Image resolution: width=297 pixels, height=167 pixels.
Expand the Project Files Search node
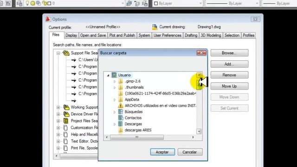58,121
